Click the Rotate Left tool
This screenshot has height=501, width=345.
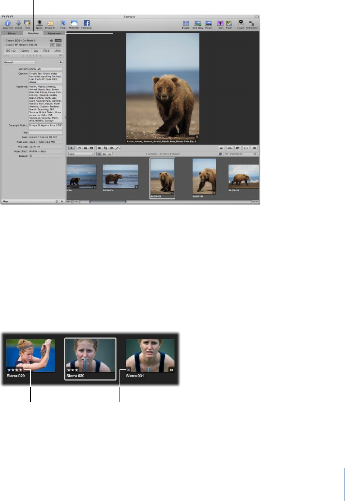79,148
